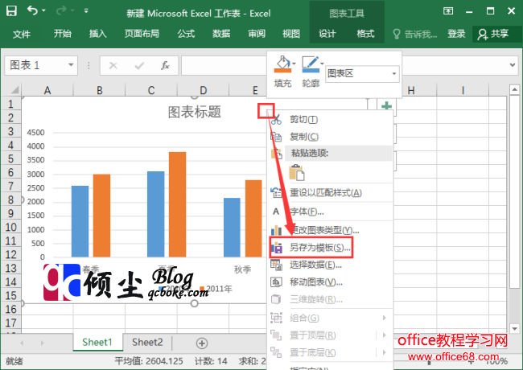Open the Undo history dropdown arrow
Viewport: 523px width, 370px height.
(x=43, y=11)
